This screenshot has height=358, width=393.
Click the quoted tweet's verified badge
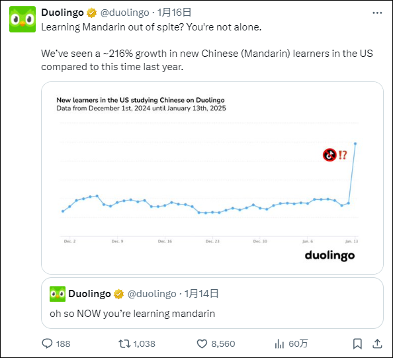[119, 294]
